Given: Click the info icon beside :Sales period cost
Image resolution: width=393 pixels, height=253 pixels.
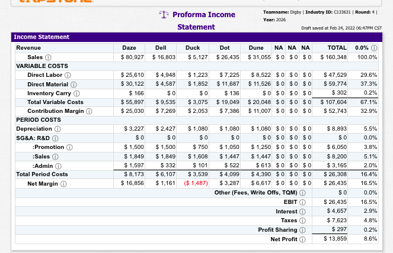Looking at the screenshot, I should tap(55, 157).
